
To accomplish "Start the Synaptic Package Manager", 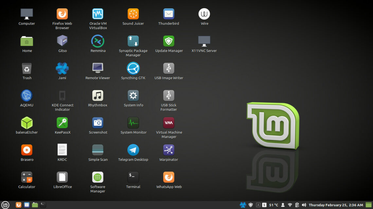I will point(133,41).
